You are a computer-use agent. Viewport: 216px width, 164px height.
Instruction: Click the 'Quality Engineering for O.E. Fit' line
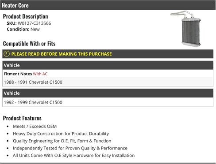[62, 141]
